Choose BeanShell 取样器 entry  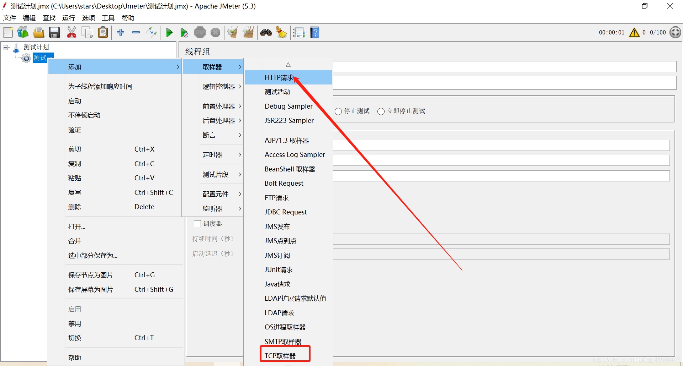click(288, 169)
